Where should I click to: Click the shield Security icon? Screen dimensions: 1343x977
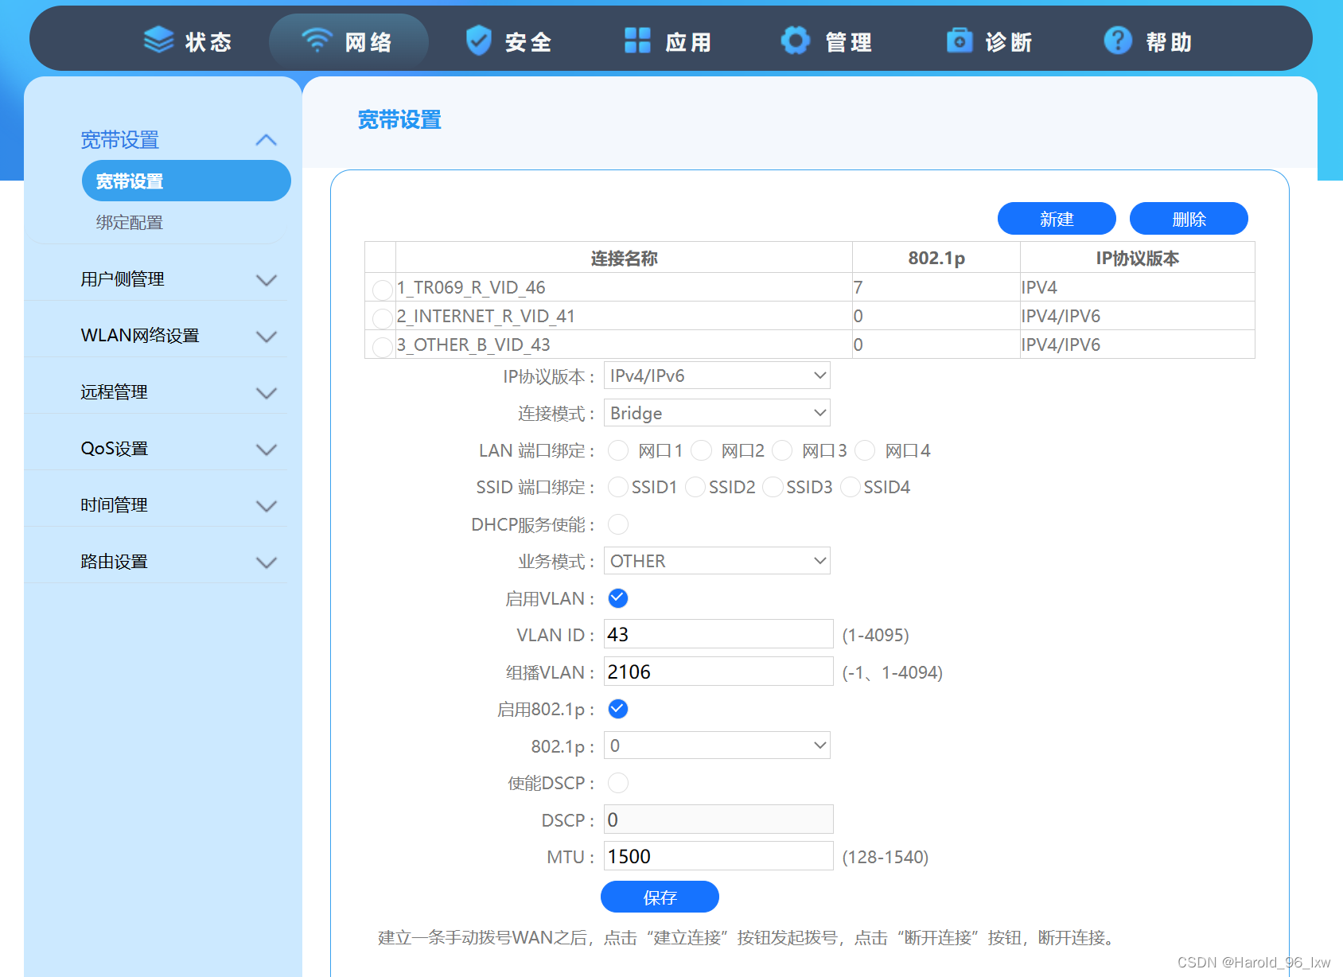click(478, 40)
